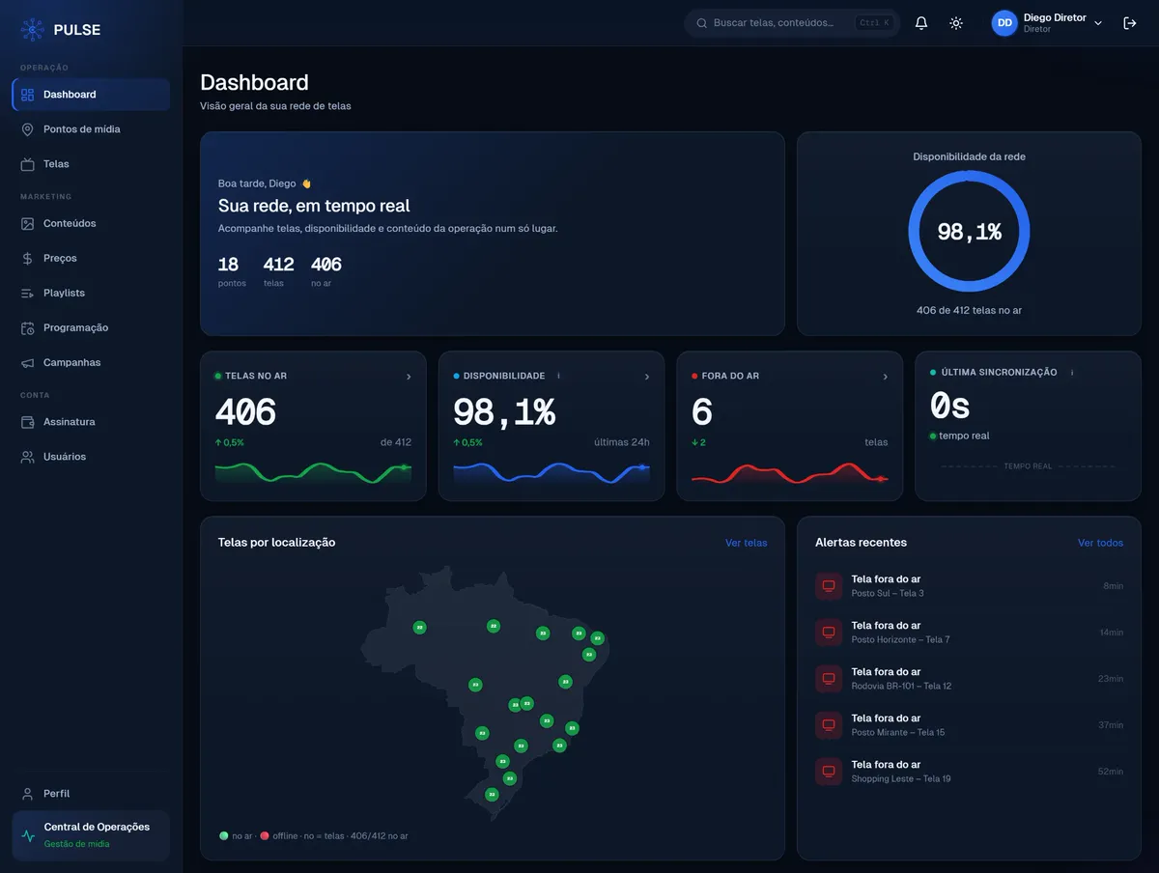Expand the Fora do ar card chevron
1159x873 pixels.
tap(886, 377)
